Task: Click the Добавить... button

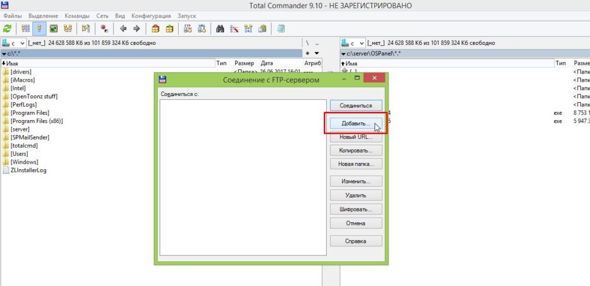Action: (x=355, y=123)
